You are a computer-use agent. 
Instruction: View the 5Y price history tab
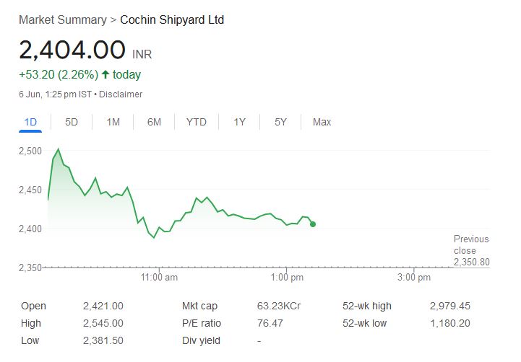click(280, 122)
